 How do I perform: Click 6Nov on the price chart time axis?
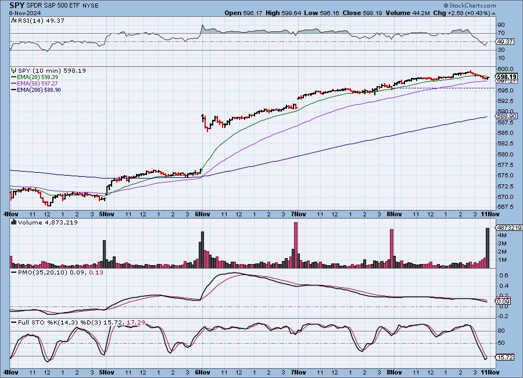tap(202, 214)
